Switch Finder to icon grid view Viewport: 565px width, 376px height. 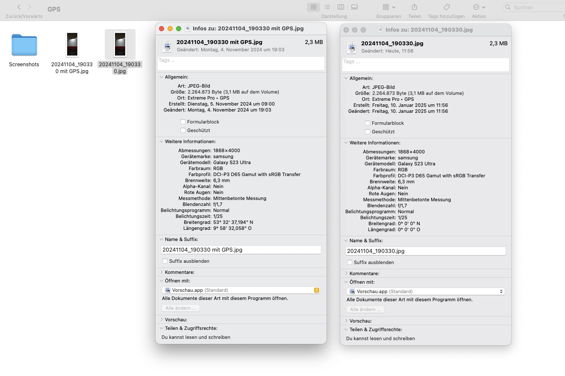(x=314, y=7)
